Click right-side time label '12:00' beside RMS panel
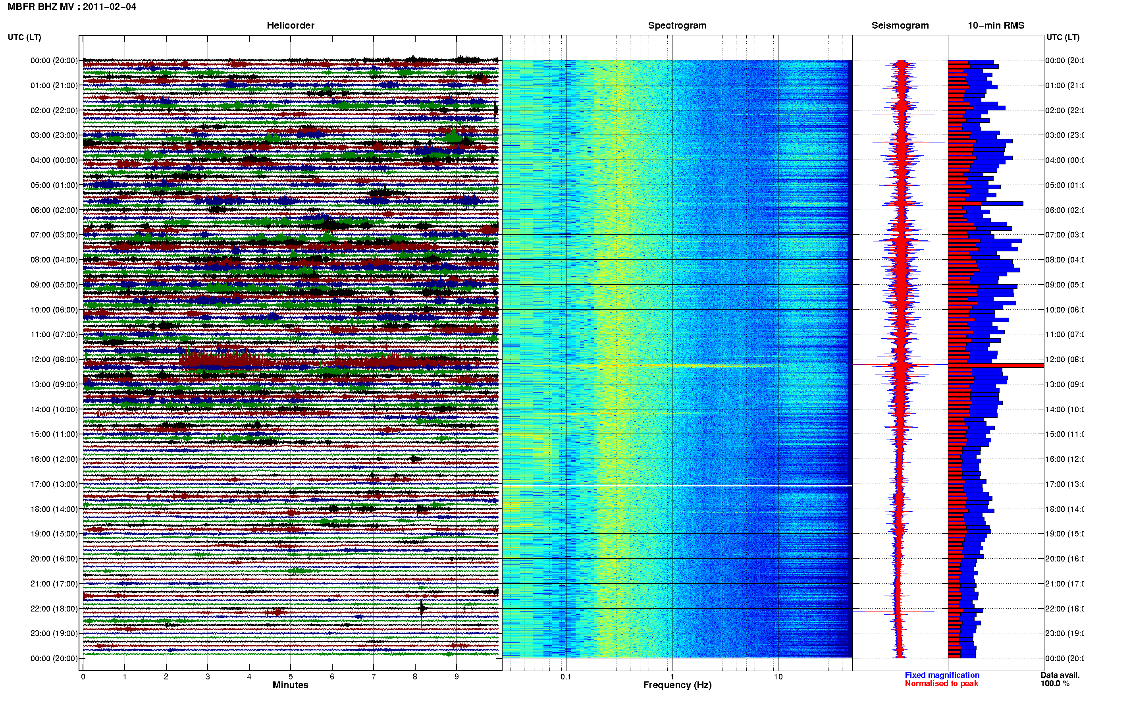Viewport: 1129px width, 706px height. pyautogui.click(x=1065, y=359)
